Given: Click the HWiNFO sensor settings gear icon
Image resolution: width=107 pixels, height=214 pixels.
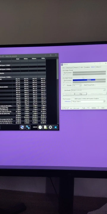Looking at the screenshot, I should point(50,127).
